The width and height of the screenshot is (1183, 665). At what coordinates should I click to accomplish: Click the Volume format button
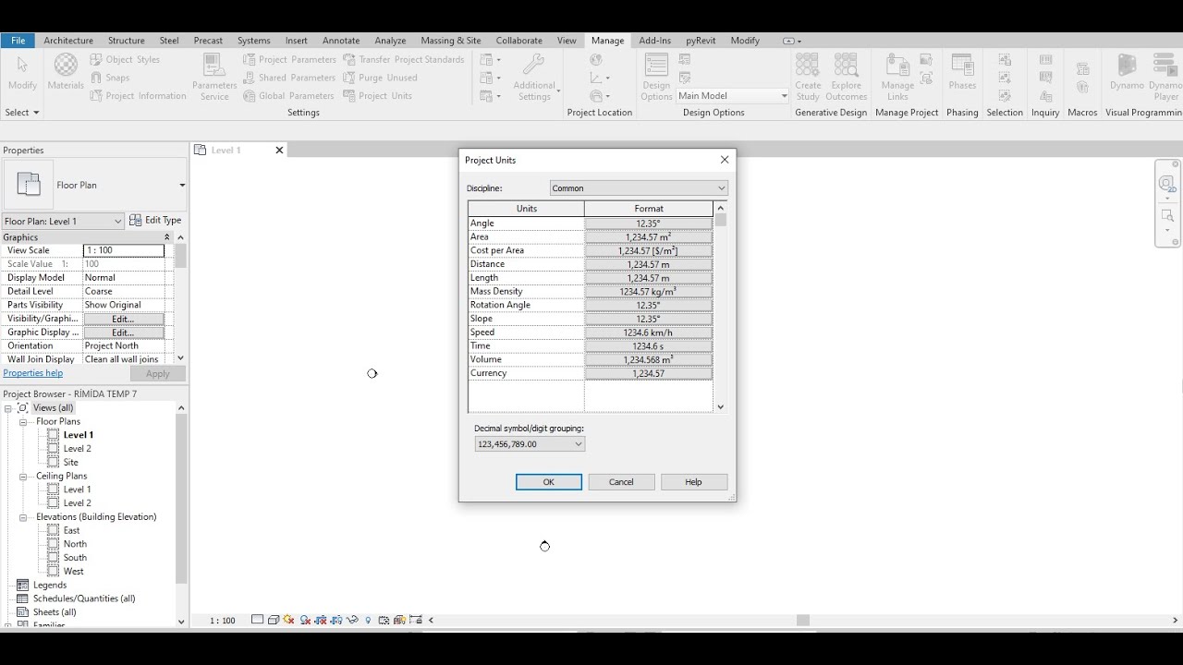[x=649, y=360]
